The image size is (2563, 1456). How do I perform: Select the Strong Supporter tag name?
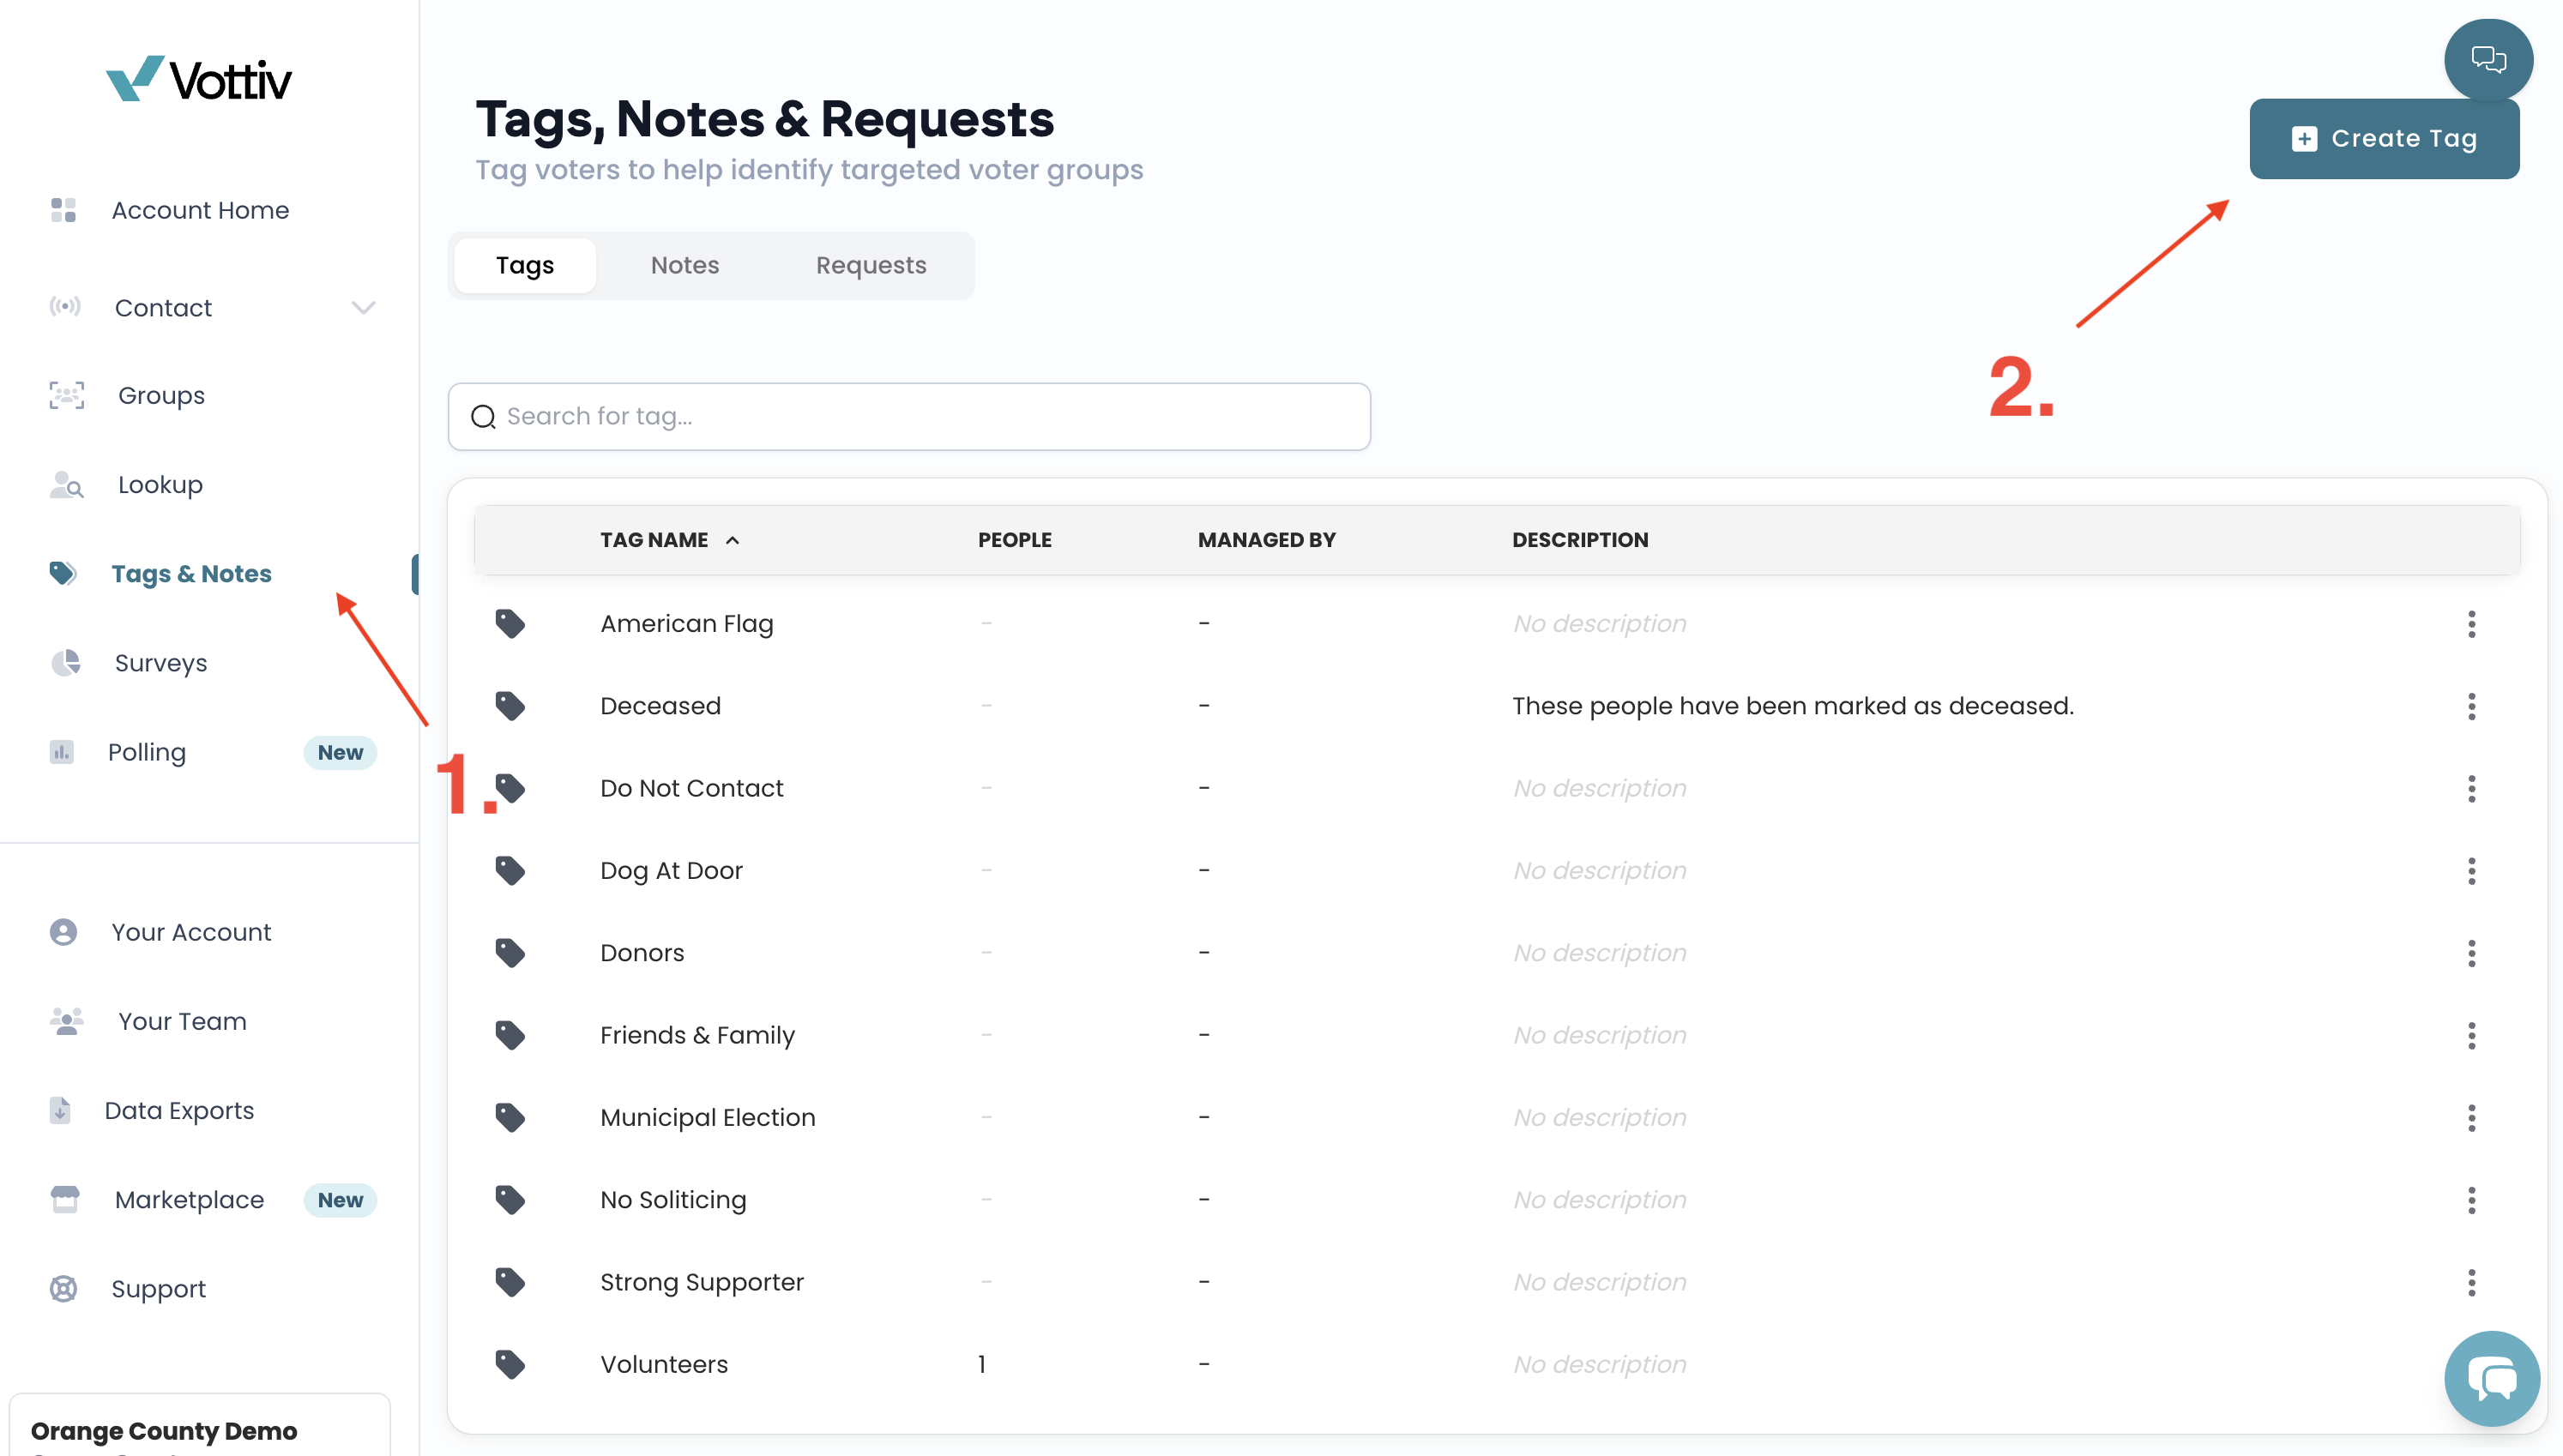pyautogui.click(x=701, y=1282)
